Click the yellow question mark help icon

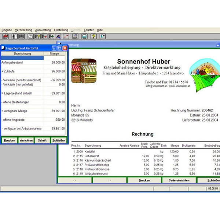pos(93,37)
